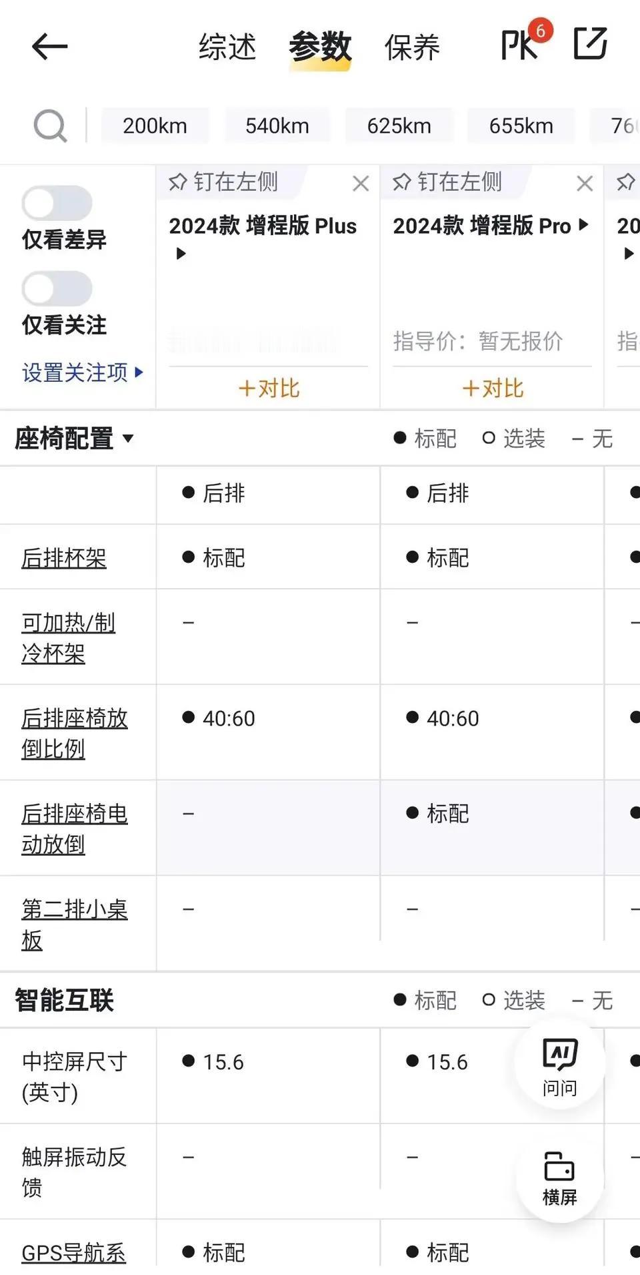Pin 增程版 Plus column to left
This screenshot has height=1275, width=640.
(223, 182)
